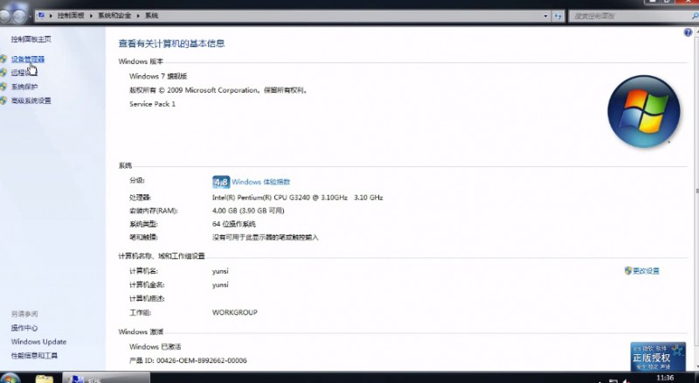The width and height of the screenshot is (699, 383).
Task: Click the search magnifier icon
Action: [695, 16]
